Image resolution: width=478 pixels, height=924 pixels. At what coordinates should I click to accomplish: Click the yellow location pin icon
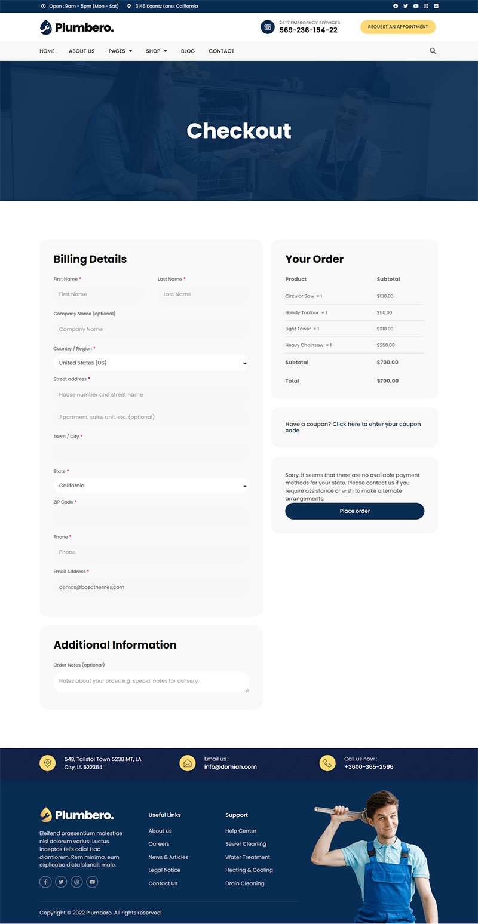coord(48,763)
